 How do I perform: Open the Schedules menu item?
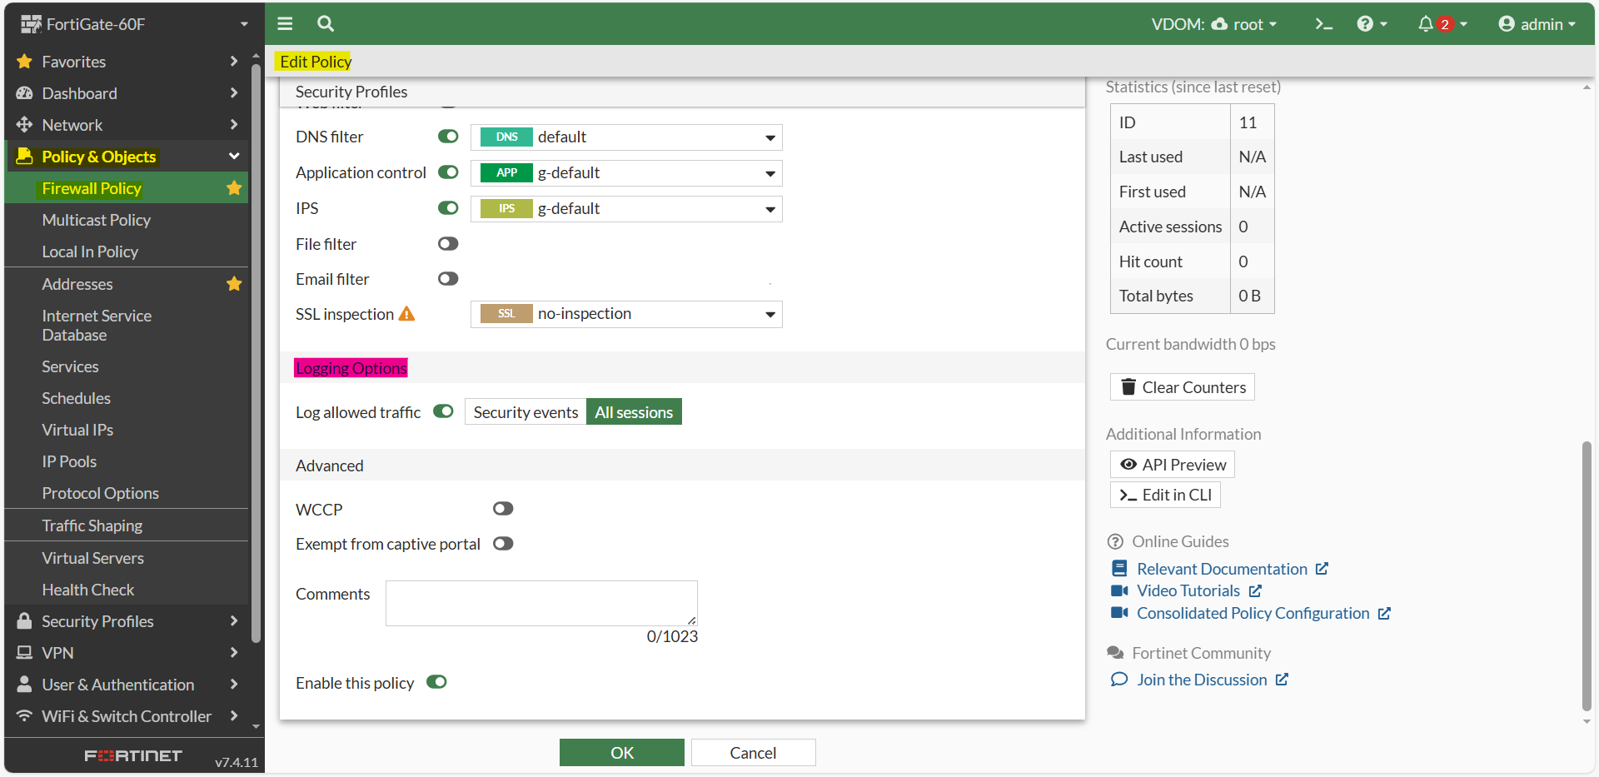[x=77, y=398]
